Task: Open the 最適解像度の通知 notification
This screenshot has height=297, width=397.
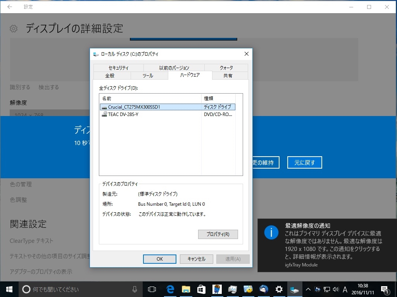Action: click(x=327, y=245)
